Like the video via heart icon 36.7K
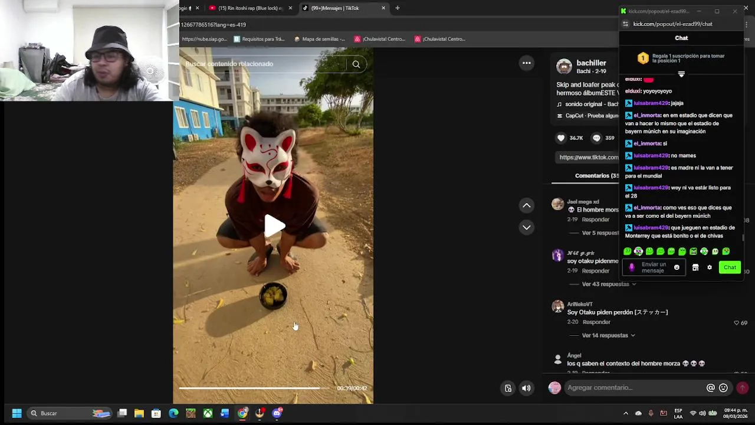Image resolution: width=755 pixels, height=425 pixels. coord(561,138)
